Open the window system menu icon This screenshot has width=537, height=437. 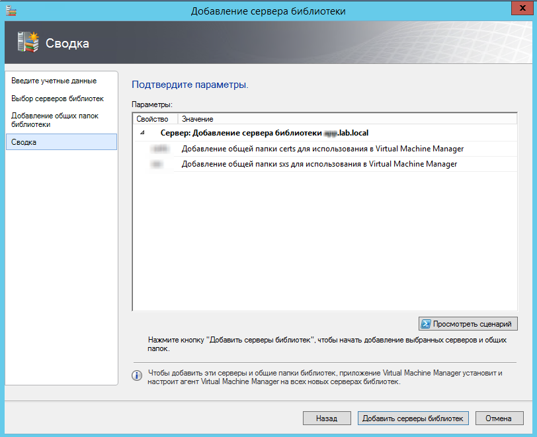(11, 10)
